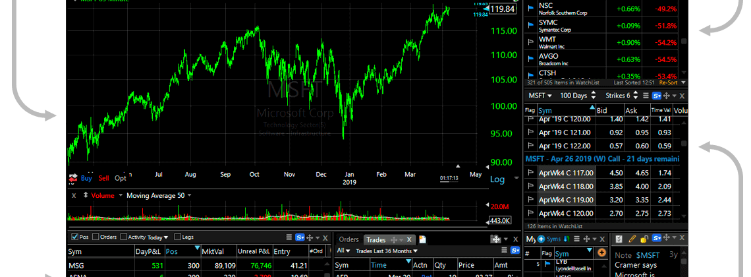Toggle the Legs checkbox
Viewport: 751px width, 277px height.
point(178,237)
